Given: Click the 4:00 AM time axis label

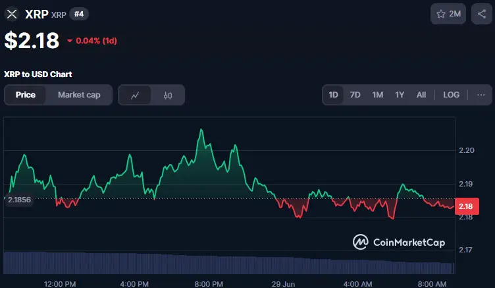Looking at the screenshot, I should tap(357, 284).
